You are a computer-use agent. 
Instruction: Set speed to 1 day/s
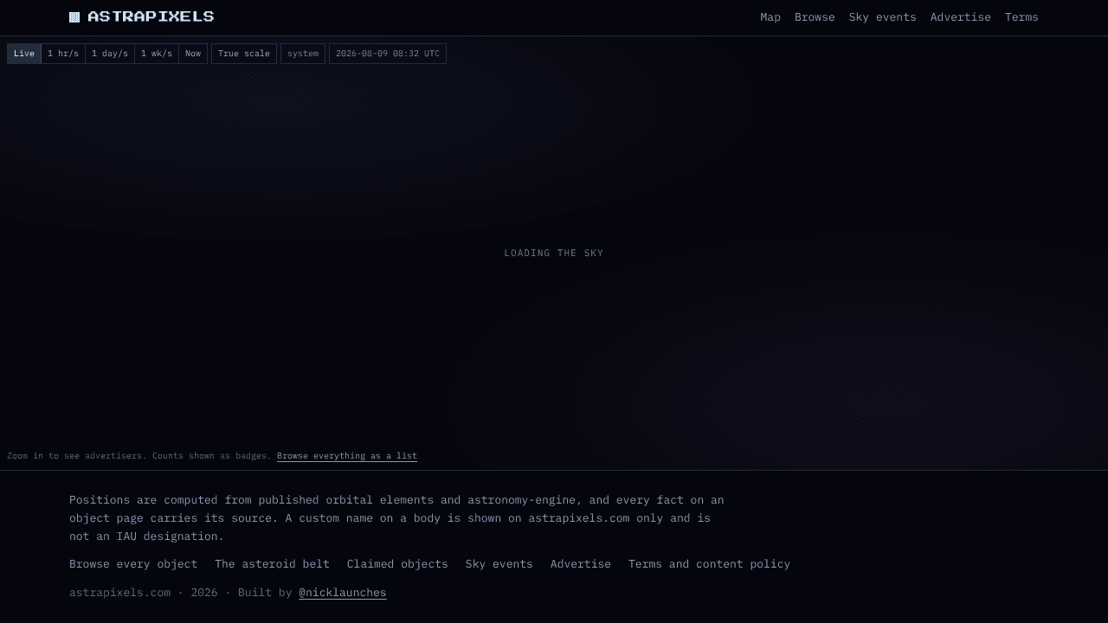(110, 54)
